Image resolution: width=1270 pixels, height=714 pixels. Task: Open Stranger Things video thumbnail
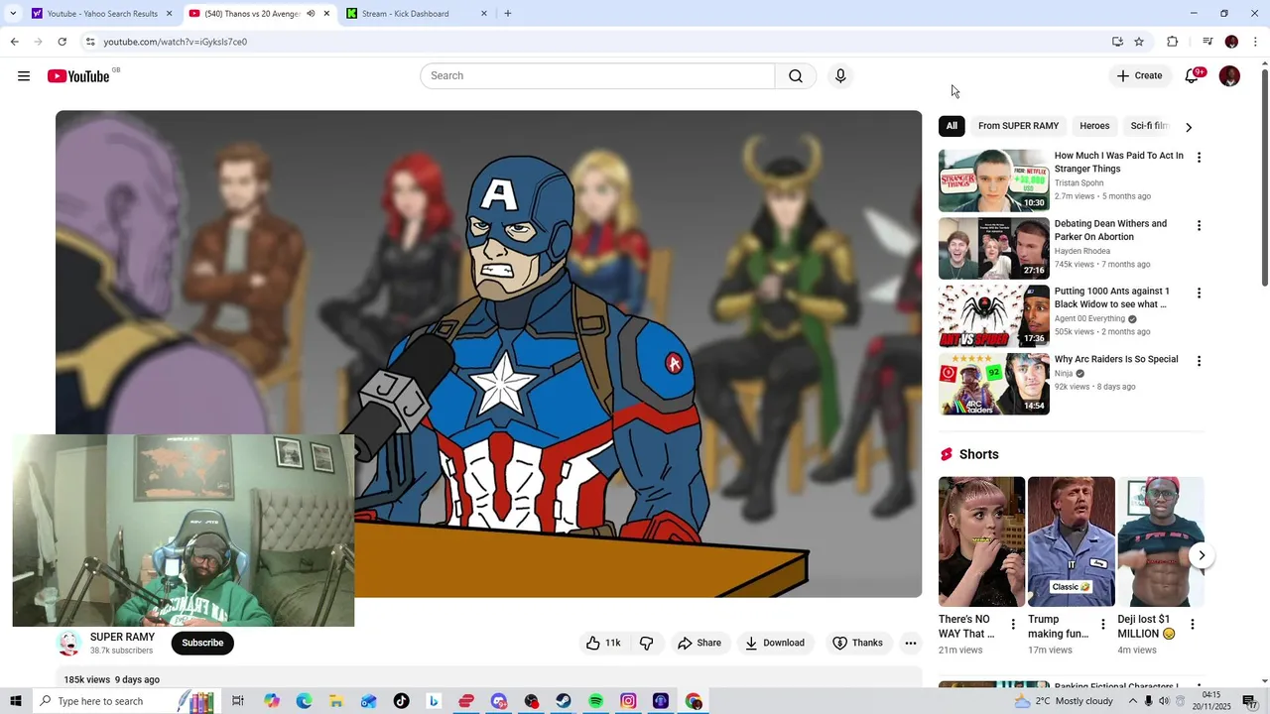pyautogui.click(x=993, y=180)
